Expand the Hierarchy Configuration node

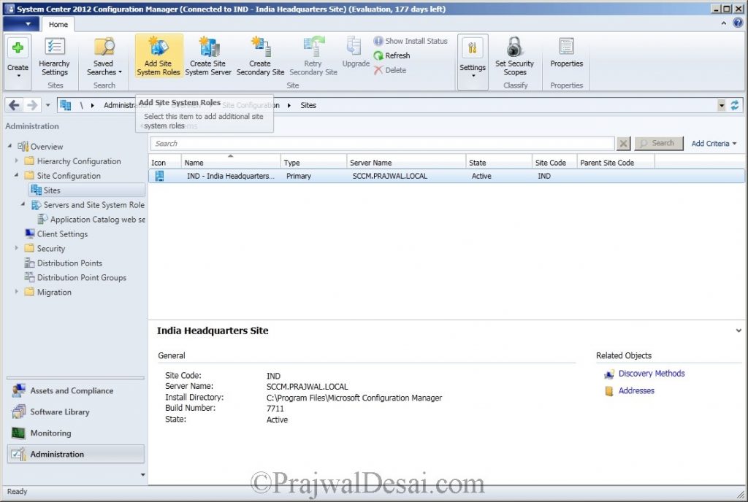coord(16,161)
